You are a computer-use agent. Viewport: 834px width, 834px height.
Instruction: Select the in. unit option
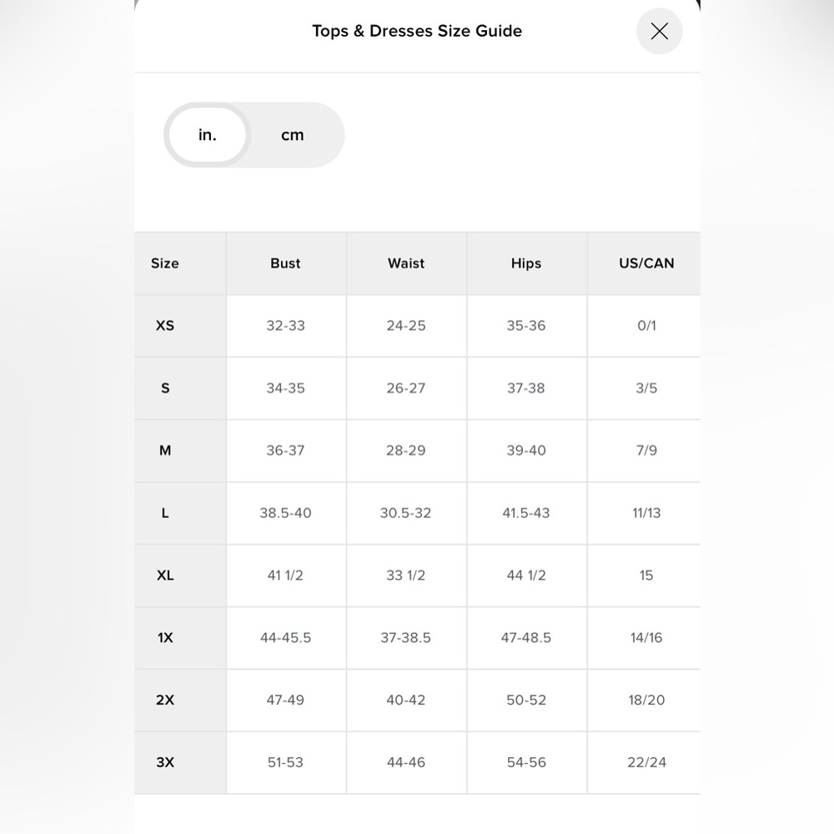[x=208, y=135]
